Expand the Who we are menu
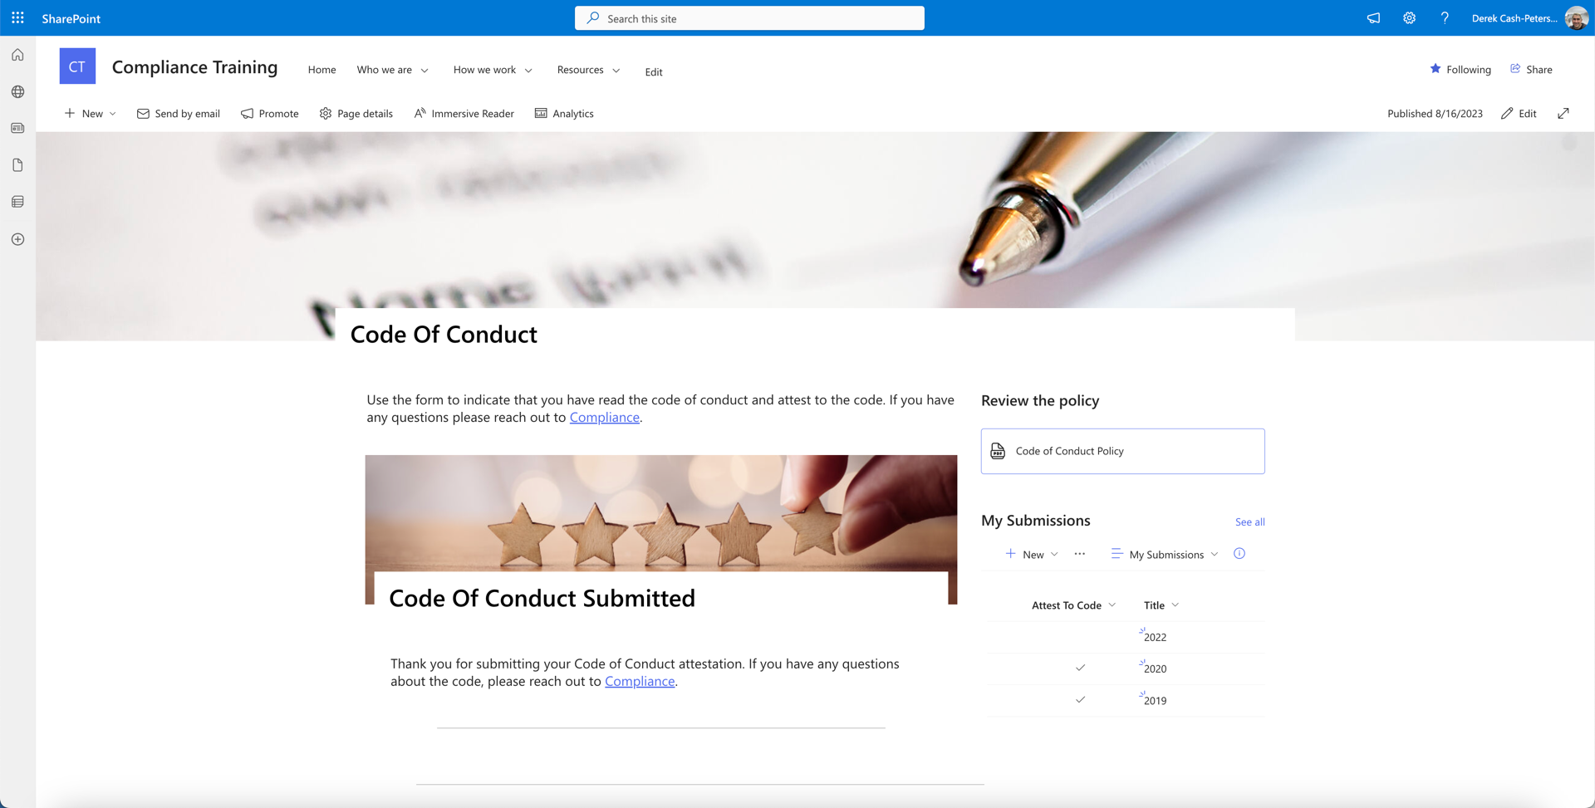The height and width of the screenshot is (808, 1595). point(392,70)
